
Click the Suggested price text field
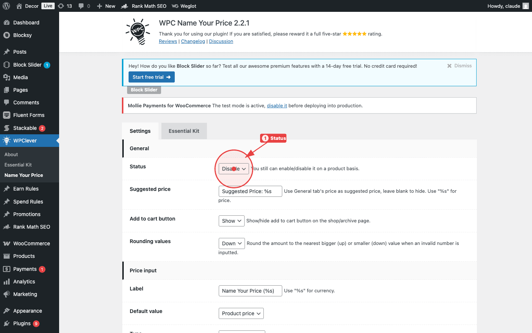pyautogui.click(x=250, y=191)
